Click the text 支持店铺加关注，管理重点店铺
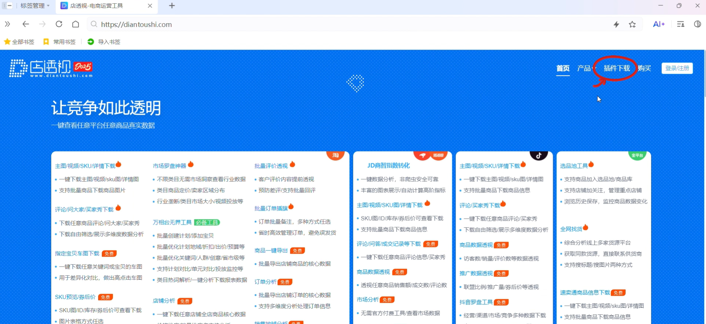The height and width of the screenshot is (324, 706). [603, 190]
